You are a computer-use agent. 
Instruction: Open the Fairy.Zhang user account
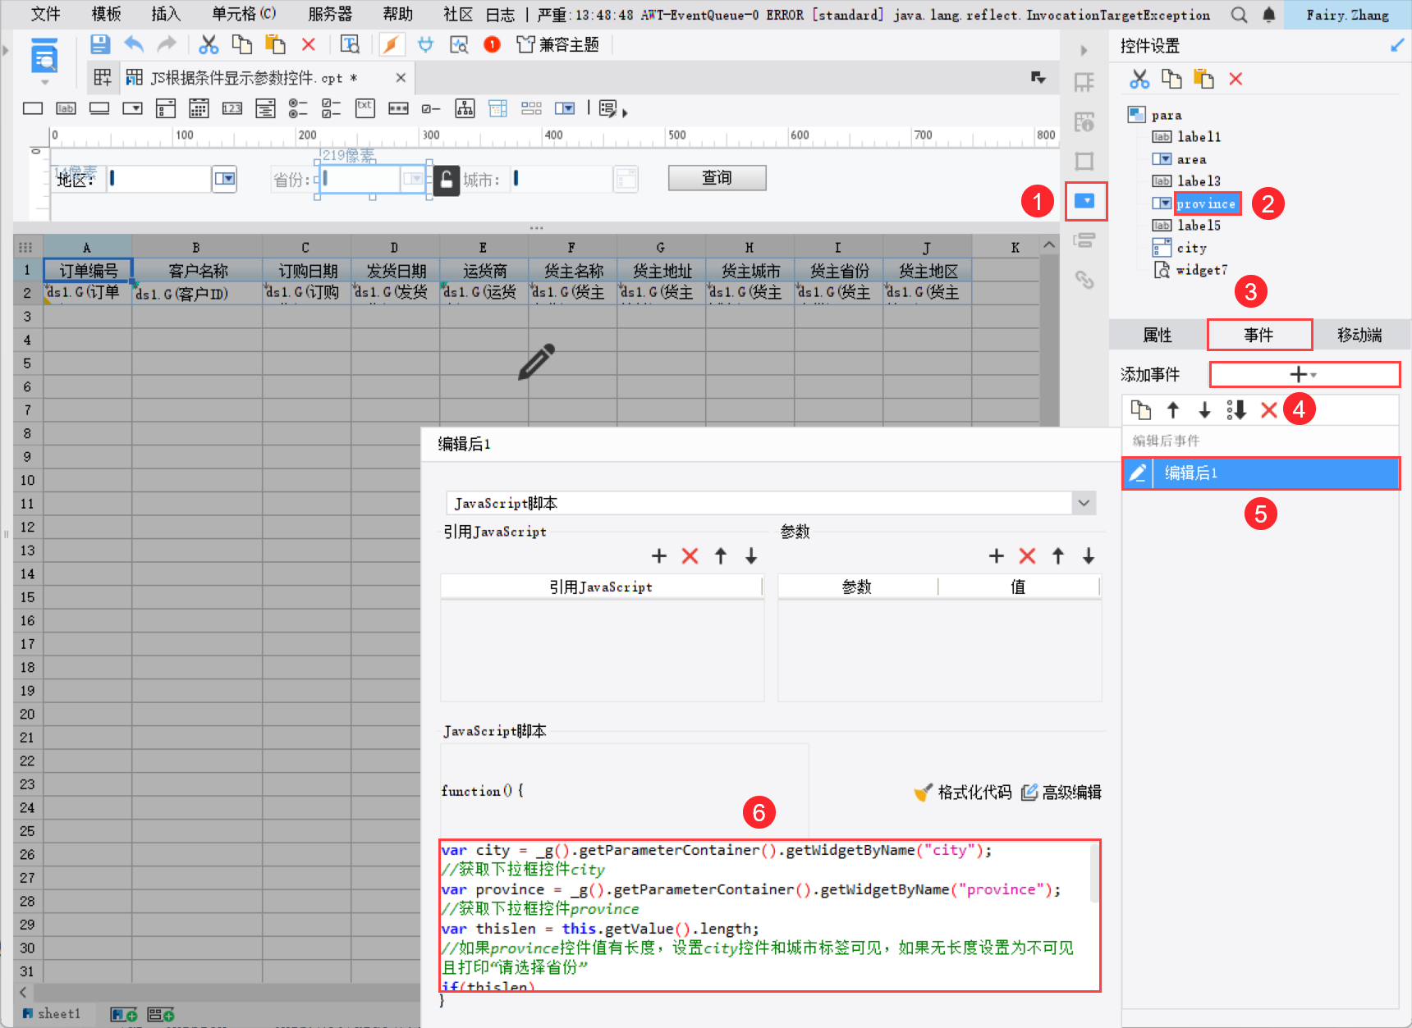(x=1347, y=15)
